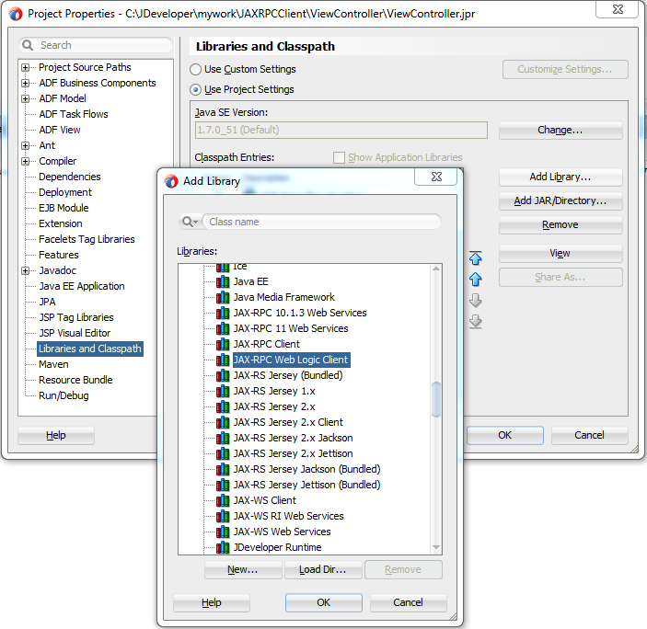
Task: Click the Change... Java SE version button
Action: (x=560, y=131)
